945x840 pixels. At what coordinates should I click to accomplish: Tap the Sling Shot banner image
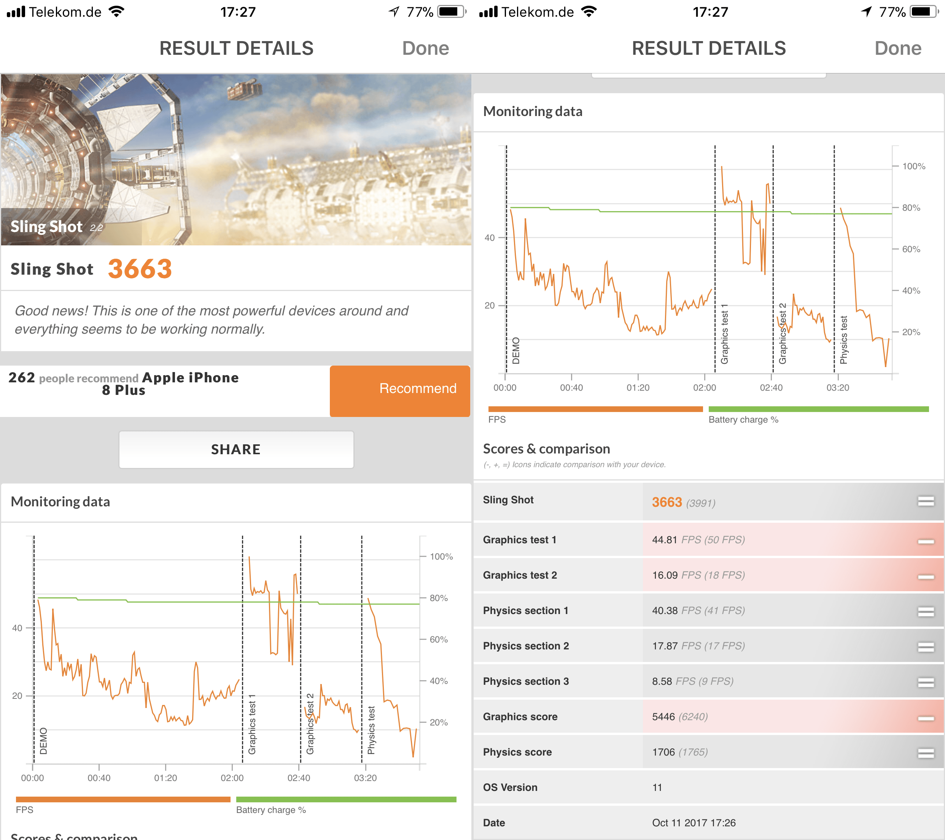(x=236, y=159)
